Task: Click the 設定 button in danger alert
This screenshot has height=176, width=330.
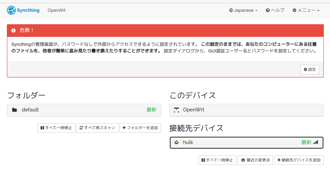Action: point(310,69)
